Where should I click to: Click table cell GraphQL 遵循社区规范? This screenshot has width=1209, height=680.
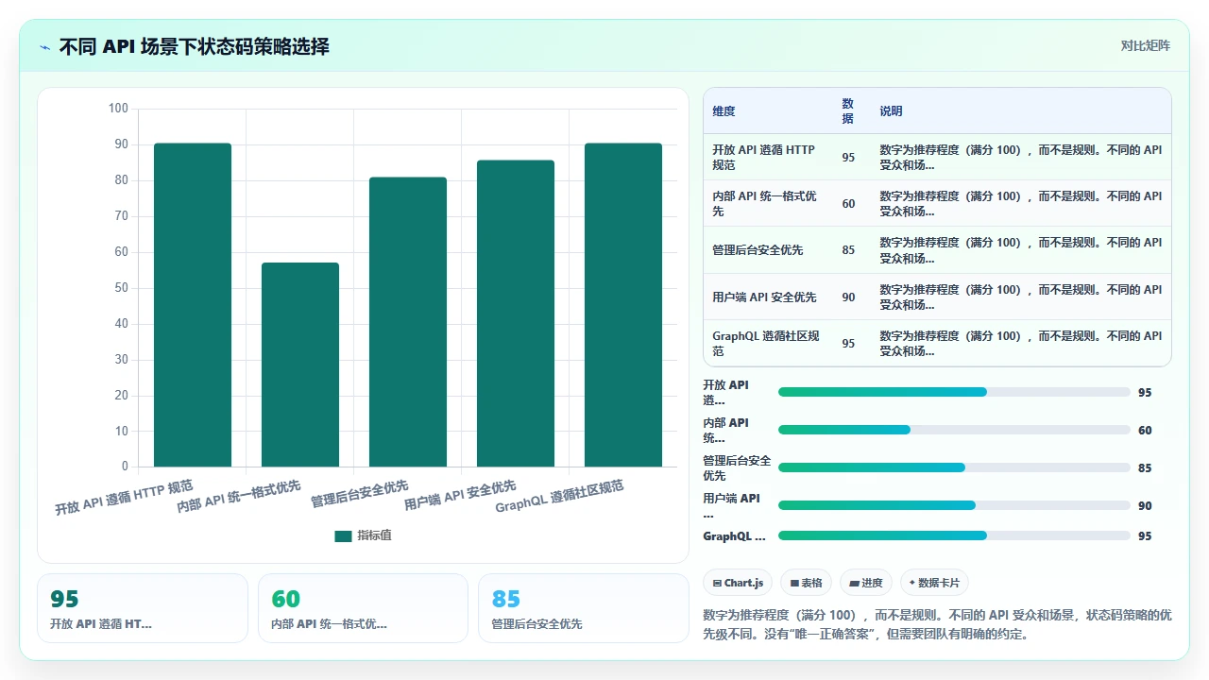(768, 343)
